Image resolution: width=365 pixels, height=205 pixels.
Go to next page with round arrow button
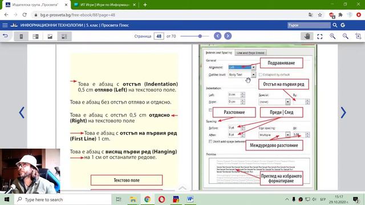[x=228, y=36]
